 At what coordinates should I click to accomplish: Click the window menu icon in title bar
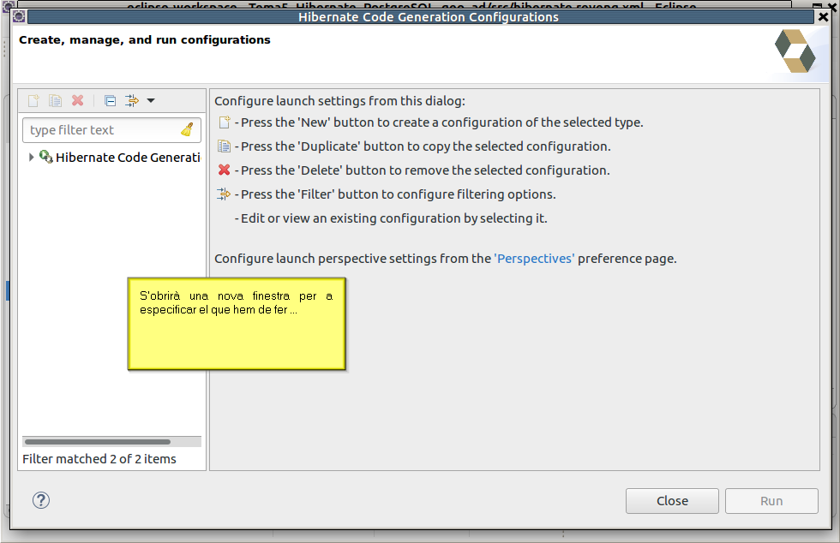(x=19, y=16)
